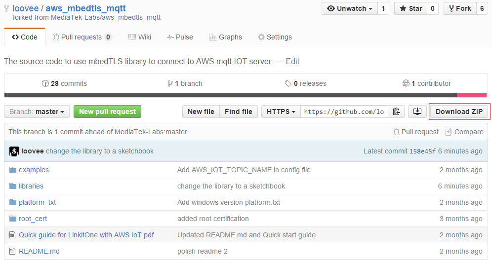Open the HTTPS protocol dropdown

[281, 112]
